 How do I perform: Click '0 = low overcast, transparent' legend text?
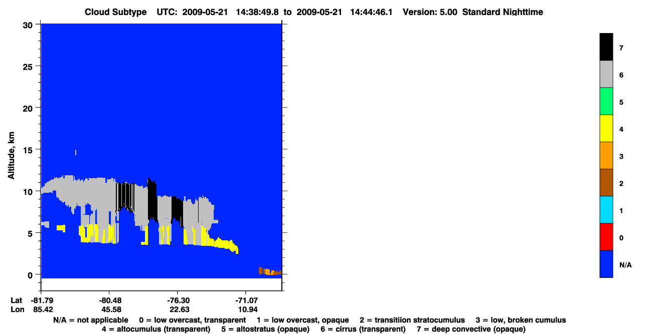tap(194, 320)
